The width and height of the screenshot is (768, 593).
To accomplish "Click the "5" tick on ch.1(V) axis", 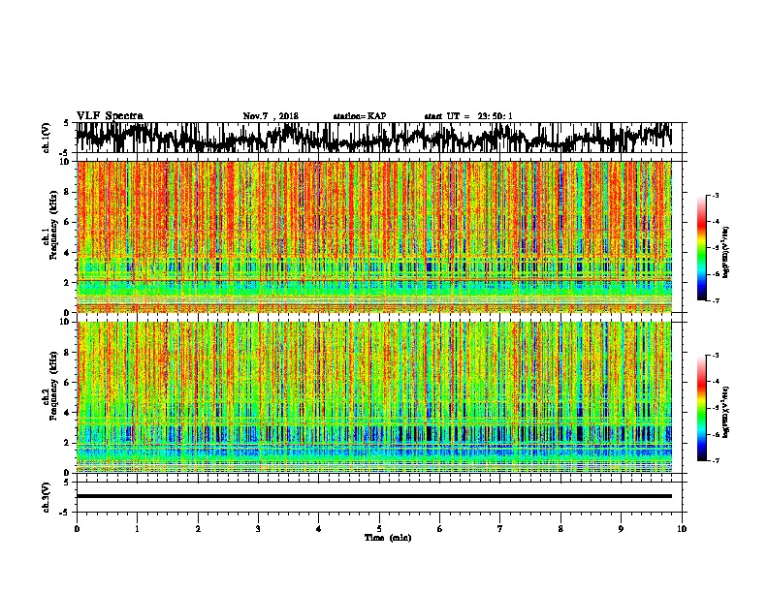I will [66, 123].
